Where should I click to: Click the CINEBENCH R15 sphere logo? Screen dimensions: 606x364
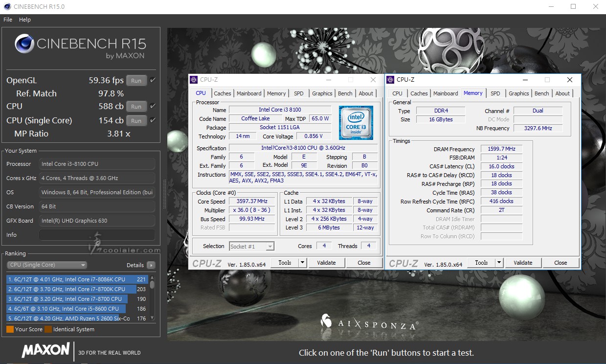24,44
